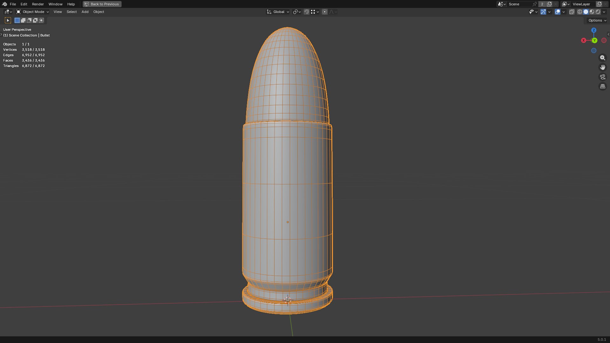The width and height of the screenshot is (610, 343).
Task: Open the viewport Add menu
Action: (85, 12)
